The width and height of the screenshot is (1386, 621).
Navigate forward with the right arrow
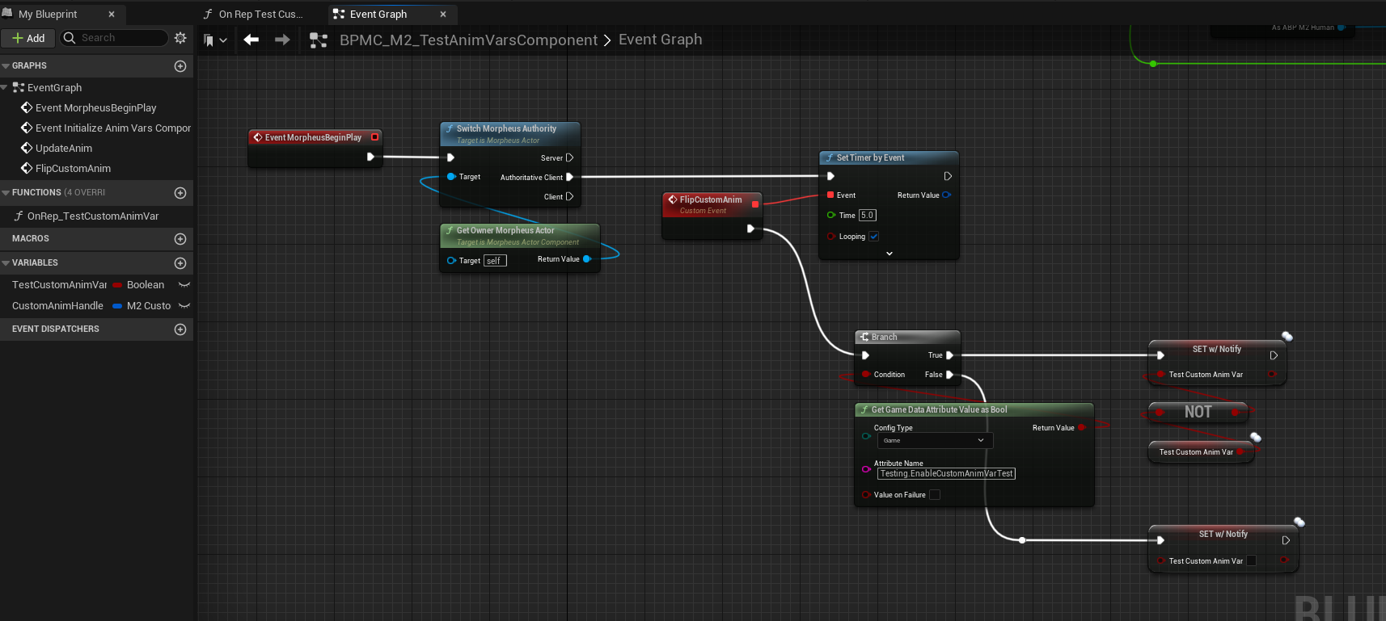coord(282,40)
